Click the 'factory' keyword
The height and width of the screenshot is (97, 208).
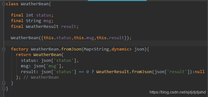coord(20,49)
